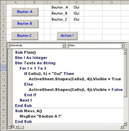Click the Bouton B button
This screenshot has width=129, height=131.
pos(25,24)
